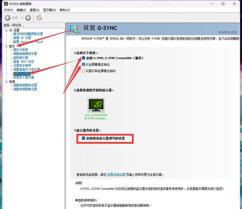The height and width of the screenshot is (209, 242).
Task: Click the Home house toolbar icon
Action: click(x=39, y=18)
